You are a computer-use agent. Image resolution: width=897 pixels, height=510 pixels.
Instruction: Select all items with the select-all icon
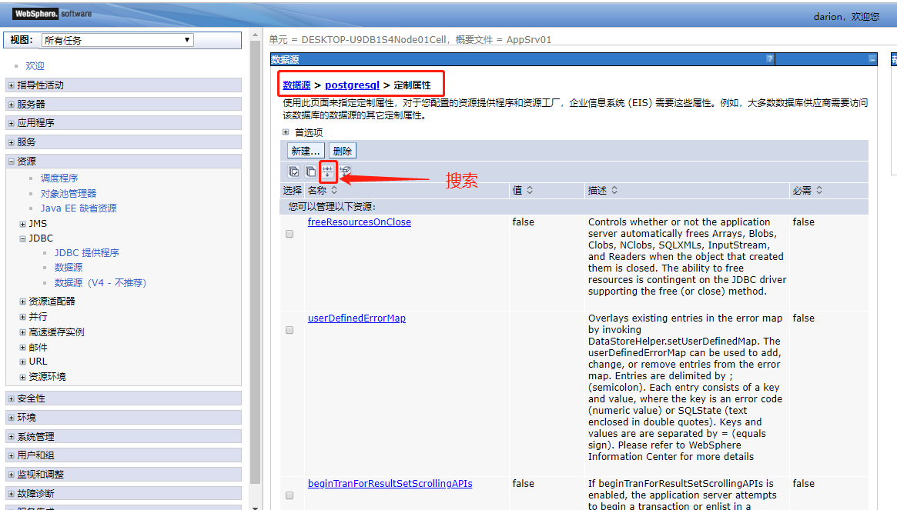coord(293,172)
